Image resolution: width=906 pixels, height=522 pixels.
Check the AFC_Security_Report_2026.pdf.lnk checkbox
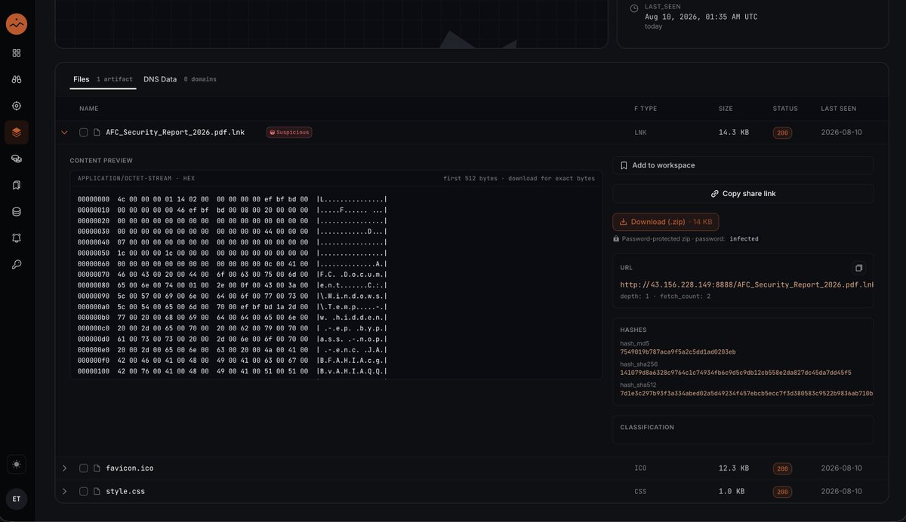point(84,132)
